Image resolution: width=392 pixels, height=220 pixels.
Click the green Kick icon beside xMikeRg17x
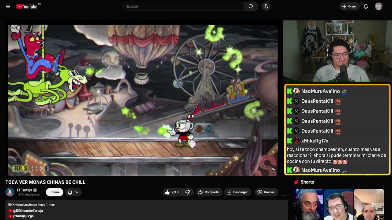pyautogui.click(x=289, y=141)
